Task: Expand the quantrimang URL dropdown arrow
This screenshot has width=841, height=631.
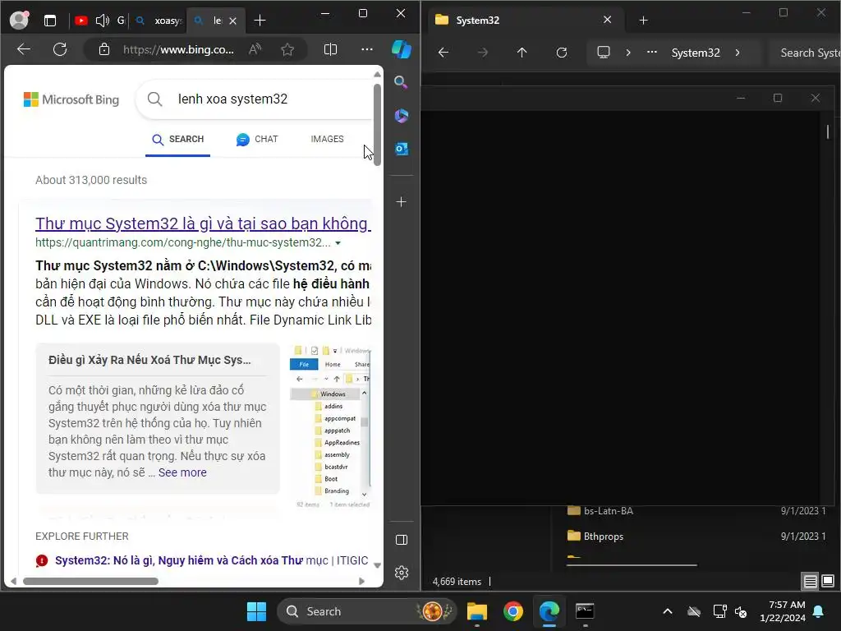Action: 338,243
